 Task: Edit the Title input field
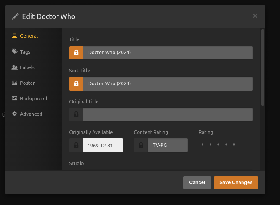point(168,53)
